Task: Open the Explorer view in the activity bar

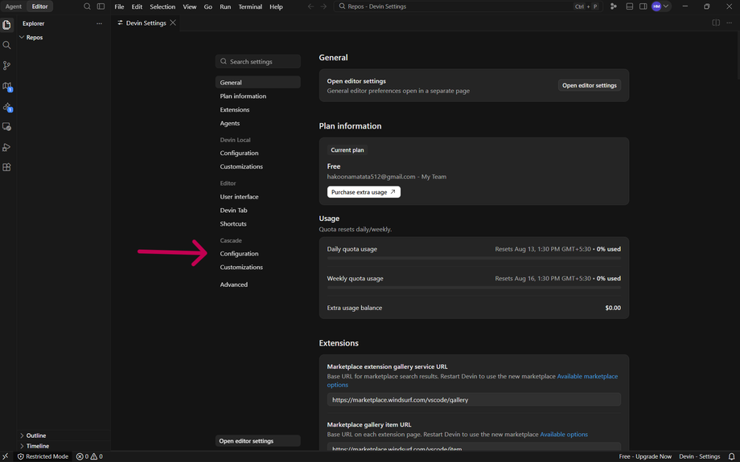Action: click(6, 25)
